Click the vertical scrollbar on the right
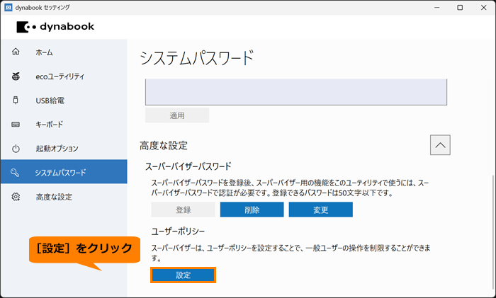The width and height of the screenshot is (496, 298). (x=493, y=234)
